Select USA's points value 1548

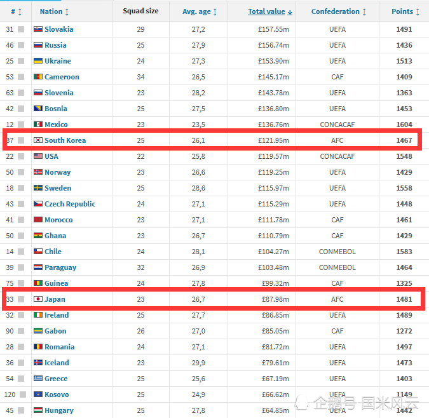point(404,156)
